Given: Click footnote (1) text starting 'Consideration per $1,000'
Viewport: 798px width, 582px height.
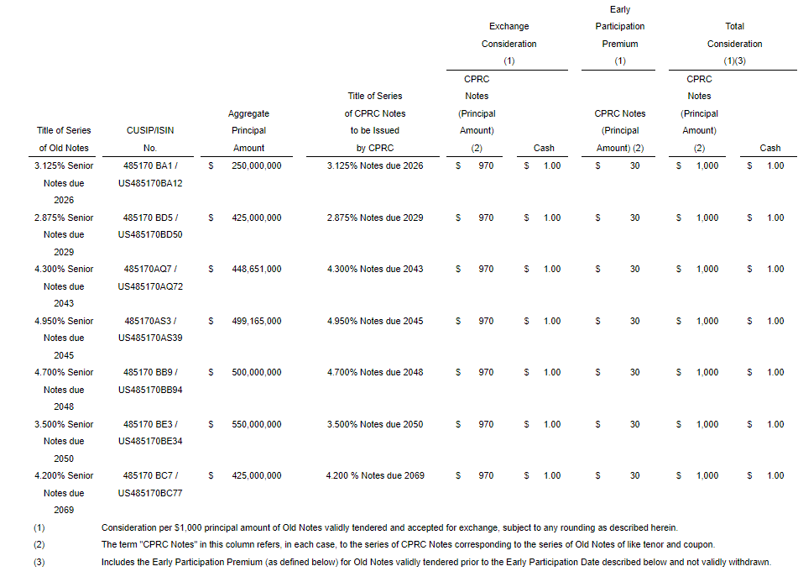Looking at the screenshot, I should pos(389,528).
